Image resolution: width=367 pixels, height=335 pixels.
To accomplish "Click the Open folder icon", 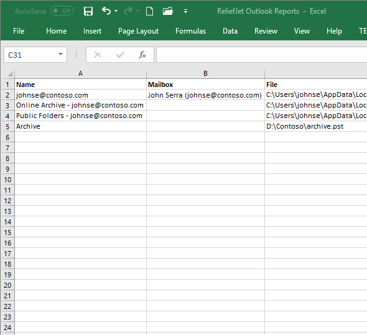I will click(168, 11).
